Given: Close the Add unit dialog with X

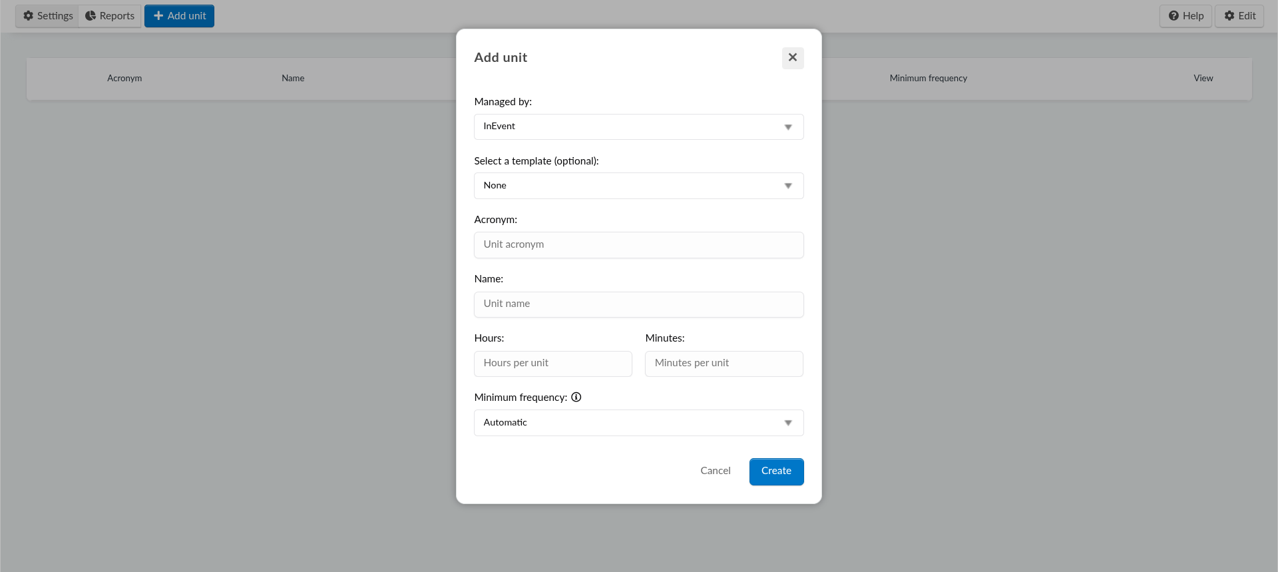Looking at the screenshot, I should (x=792, y=58).
